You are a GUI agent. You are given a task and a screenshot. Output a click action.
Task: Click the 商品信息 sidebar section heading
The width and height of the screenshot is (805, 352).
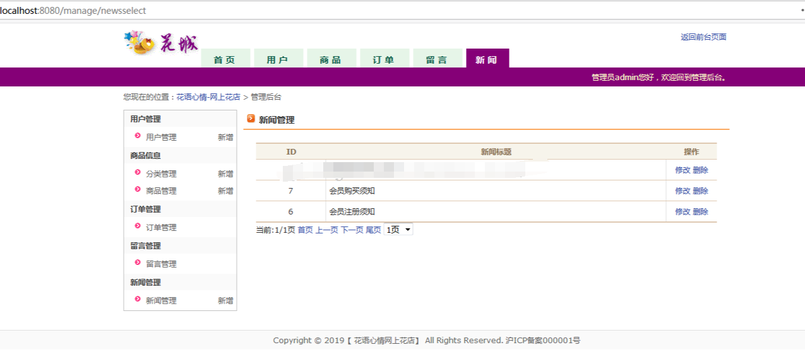145,155
